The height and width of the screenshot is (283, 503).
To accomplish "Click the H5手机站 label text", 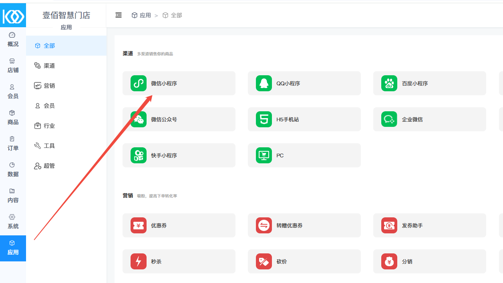I will pyautogui.click(x=288, y=120).
